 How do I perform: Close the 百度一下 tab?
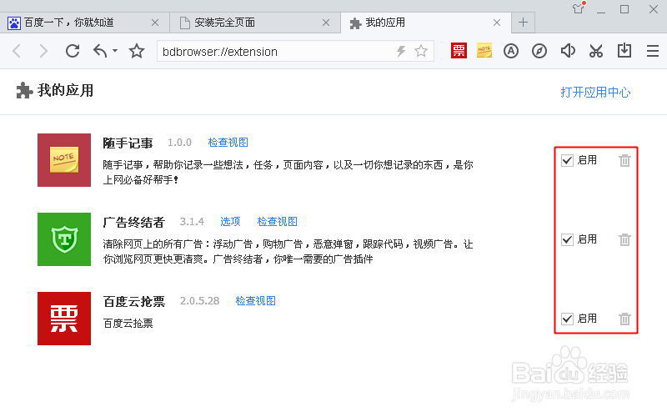click(x=155, y=23)
